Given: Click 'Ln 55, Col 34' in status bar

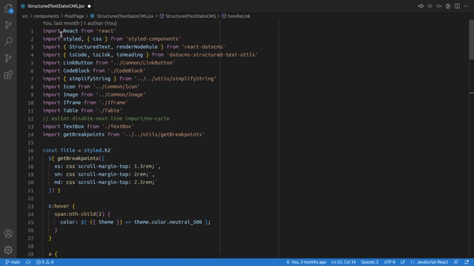Looking at the screenshot, I should pyautogui.click(x=343, y=262).
